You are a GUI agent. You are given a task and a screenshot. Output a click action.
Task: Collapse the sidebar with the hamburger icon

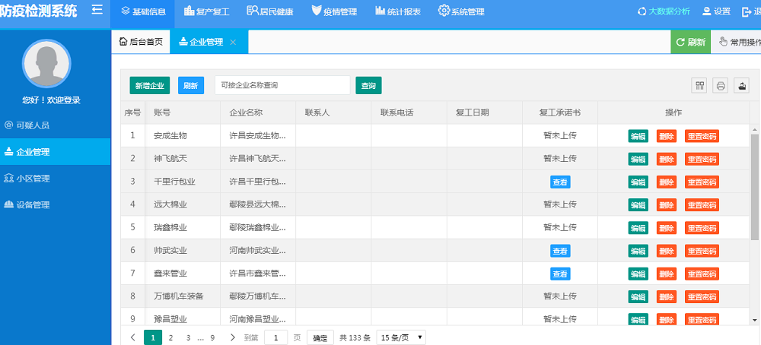coord(97,10)
